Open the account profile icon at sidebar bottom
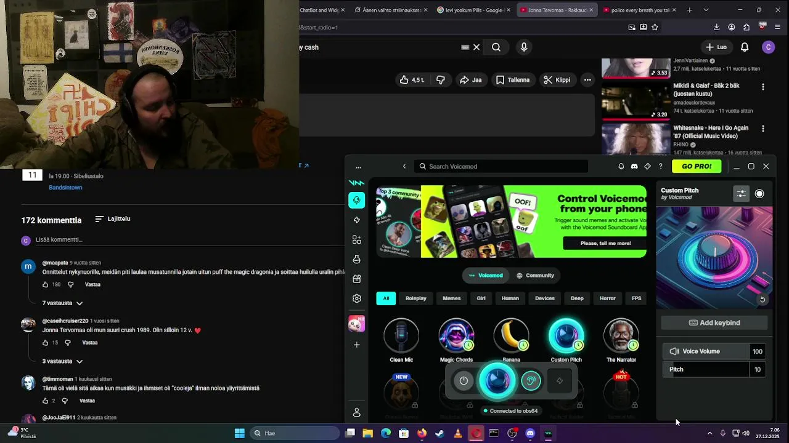This screenshot has height=443, width=789. click(356, 412)
